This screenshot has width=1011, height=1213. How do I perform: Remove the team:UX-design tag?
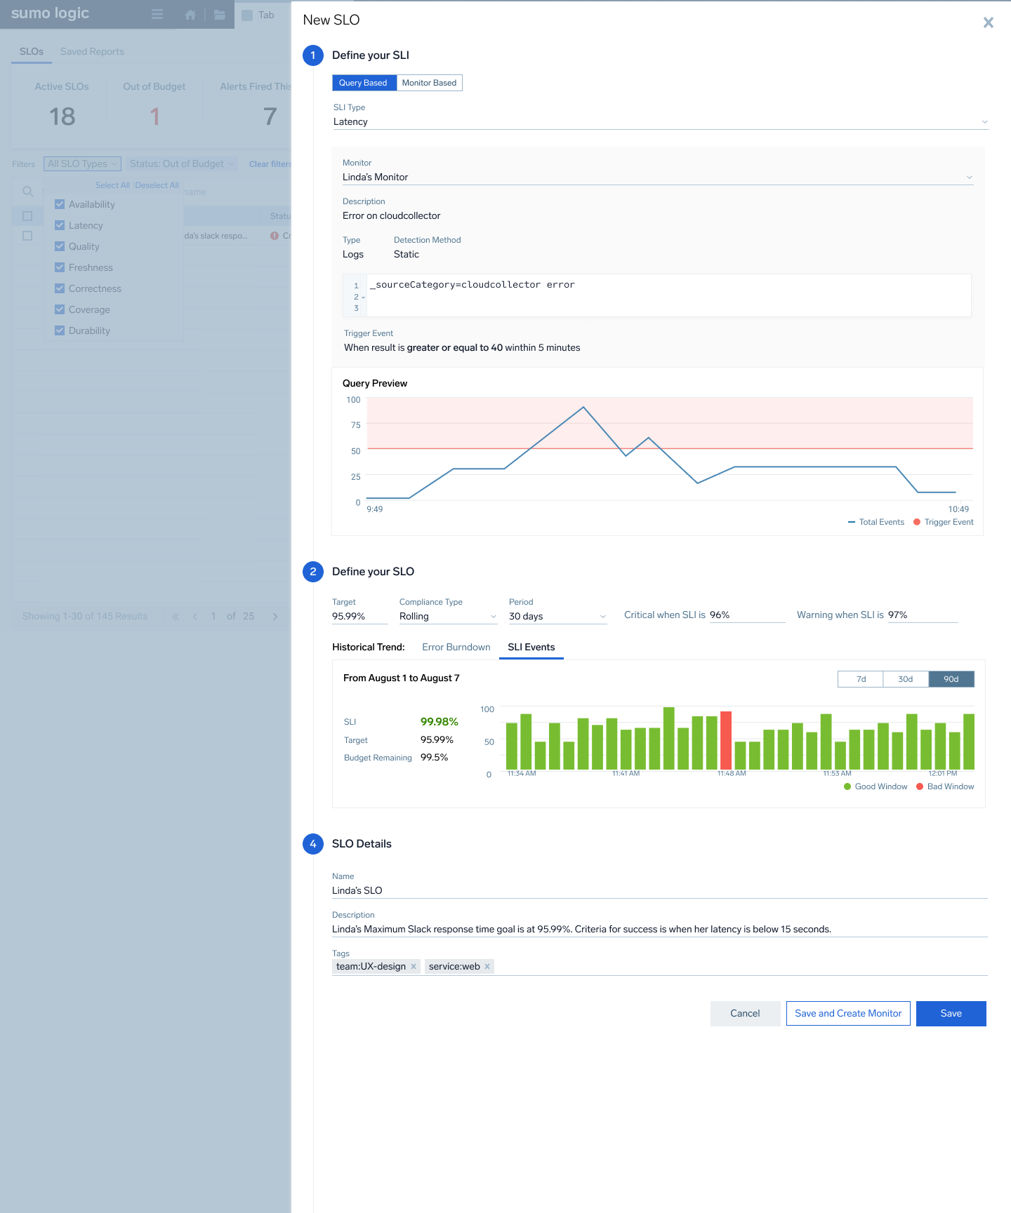tap(414, 967)
